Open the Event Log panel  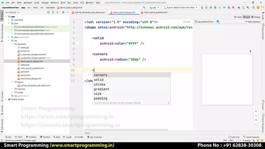pos(234,137)
